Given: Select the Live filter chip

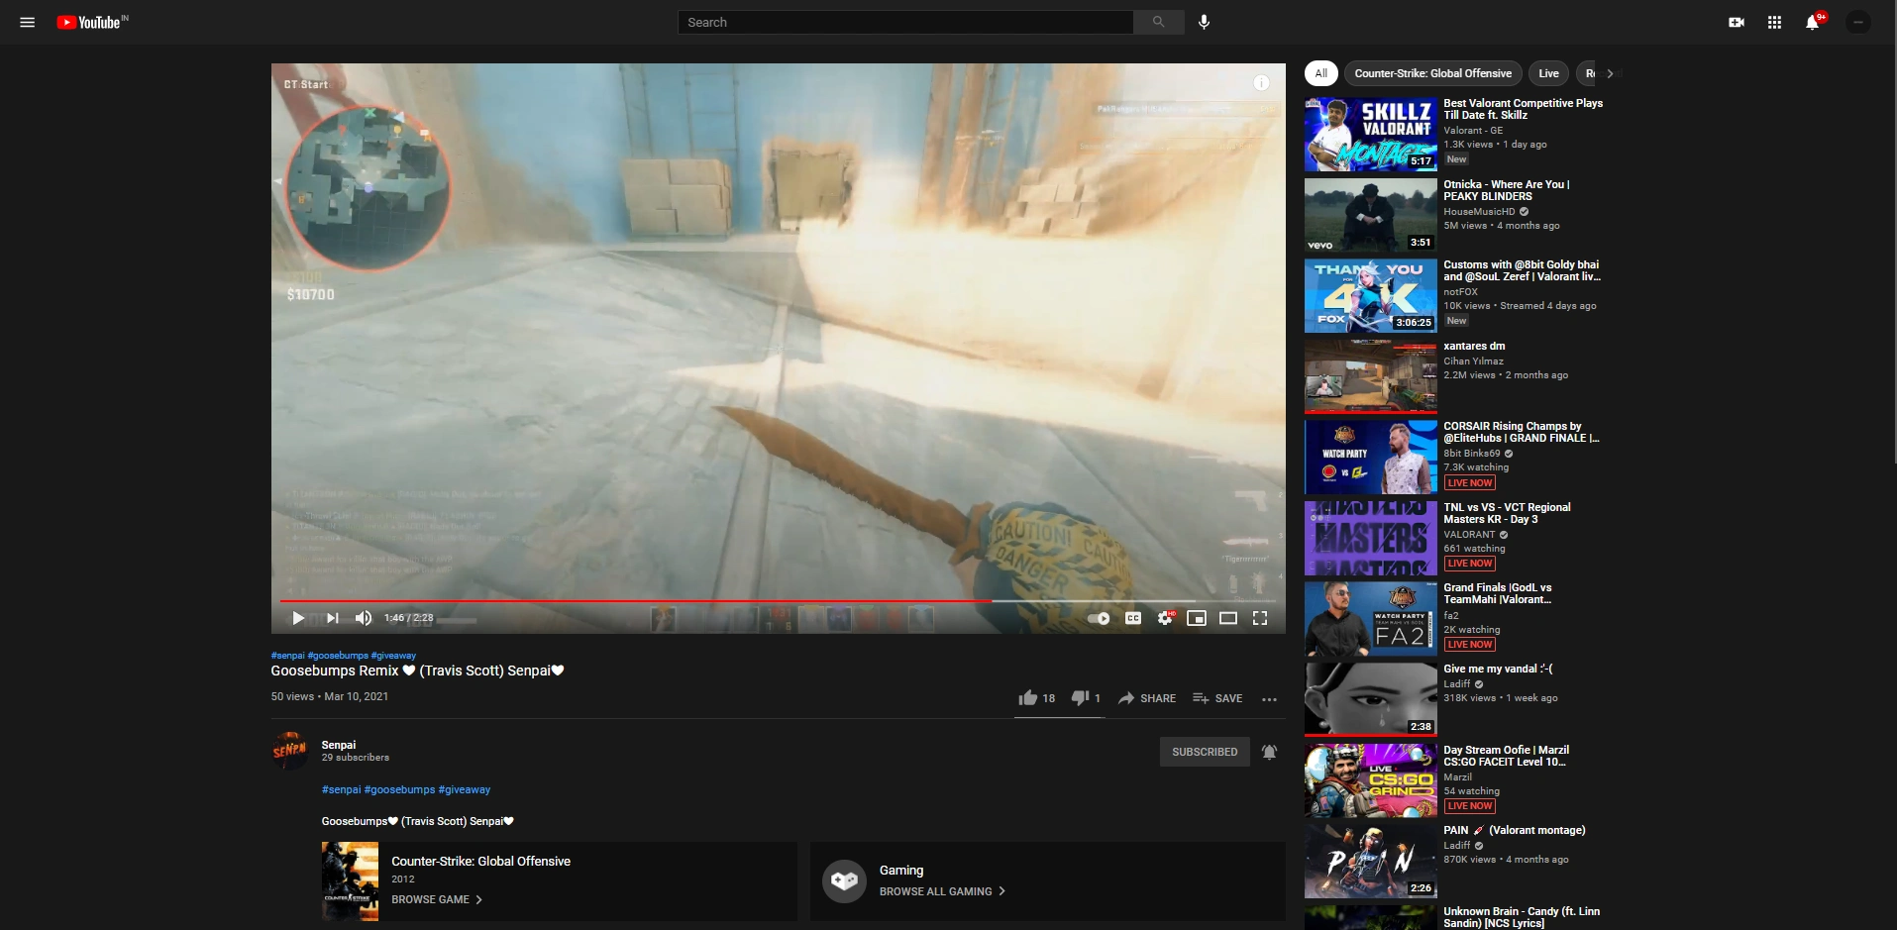Looking at the screenshot, I should pos(1548,73).
